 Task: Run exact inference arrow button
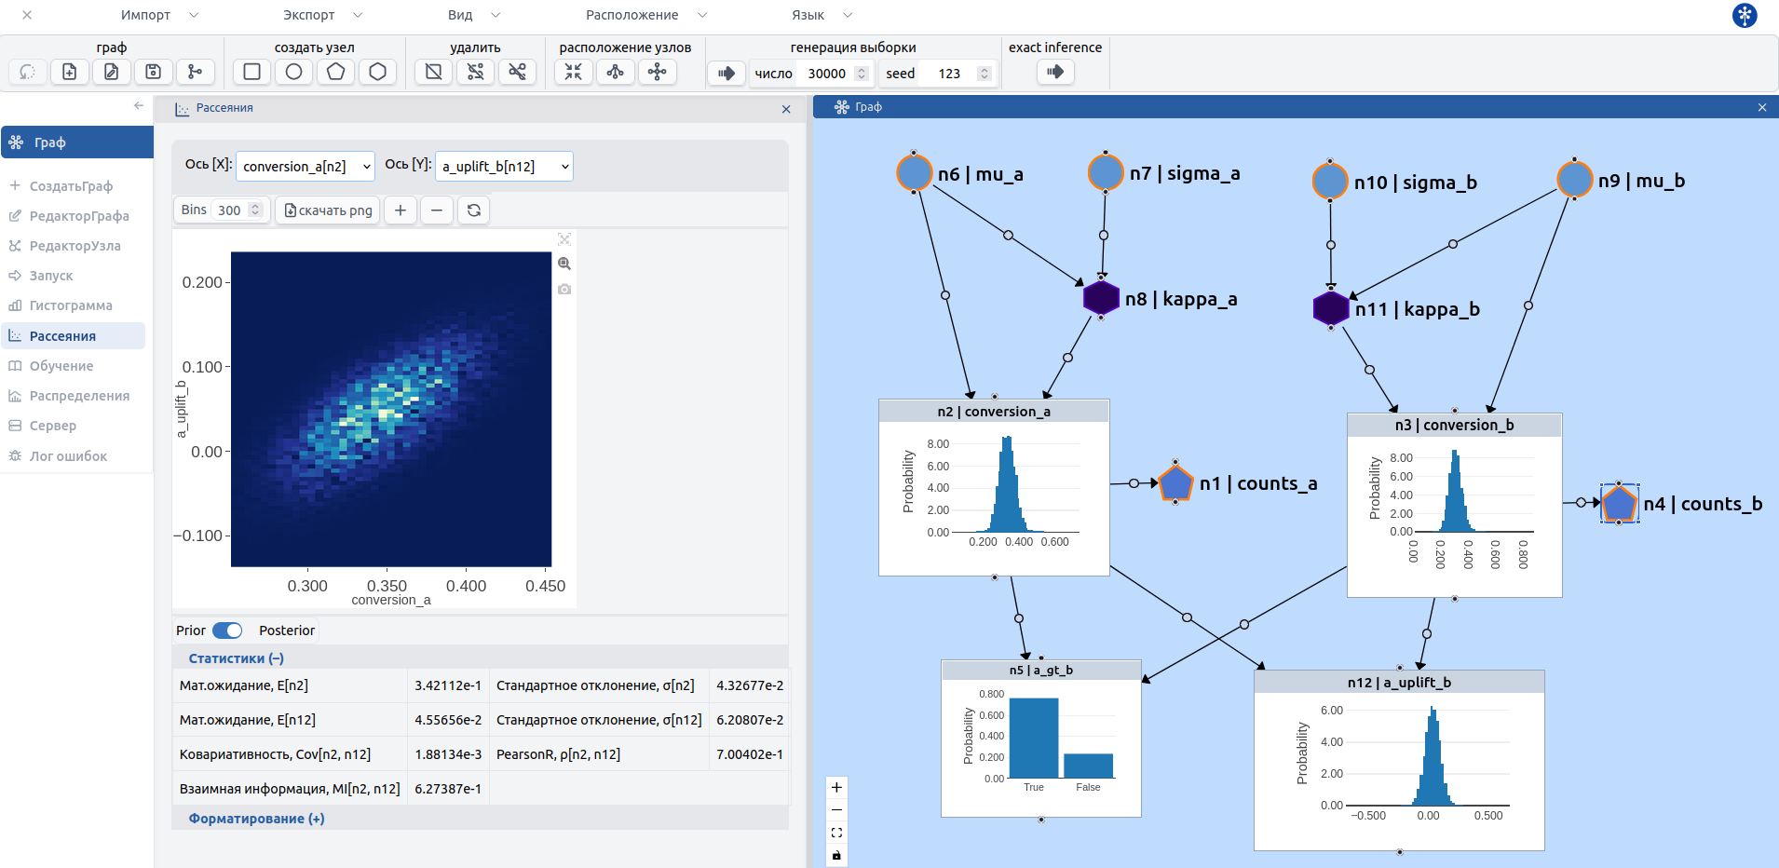coord(1054,72)
